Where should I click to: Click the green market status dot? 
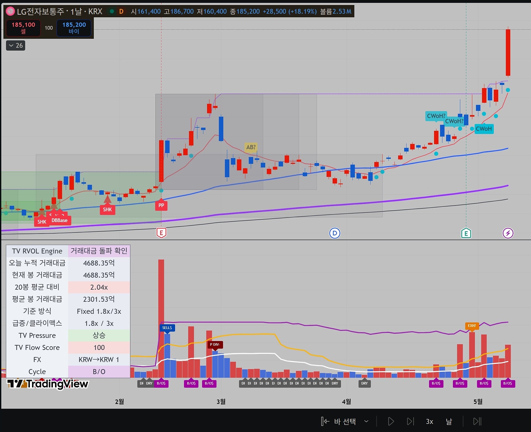pyautogui.click(x=112, y=11)
